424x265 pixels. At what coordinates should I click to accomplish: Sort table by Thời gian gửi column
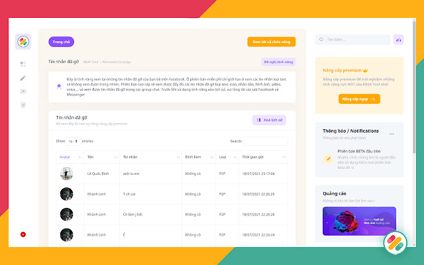click(x=264, y=157)
